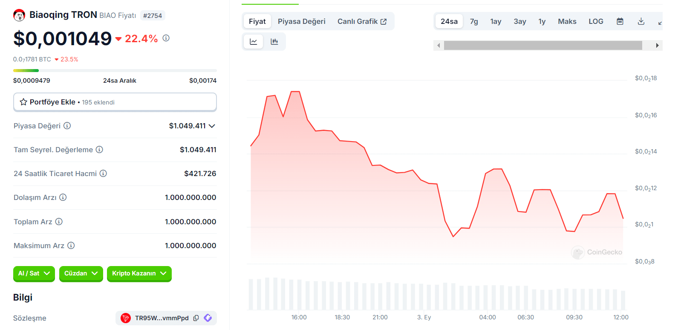Click the TRON logo in contract chip
This screenshot has height=330, width=678.
click(126, 318)
